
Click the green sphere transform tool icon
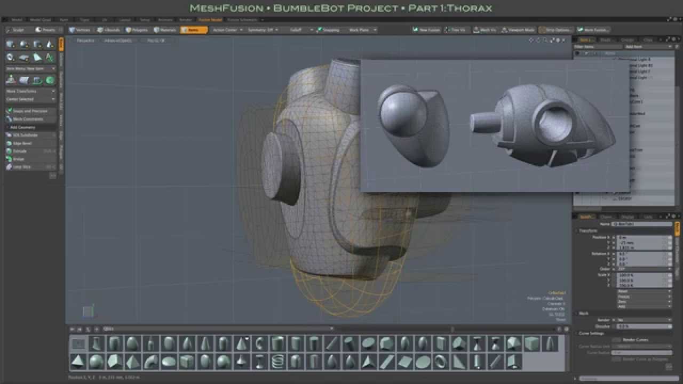tap(50, 80)
